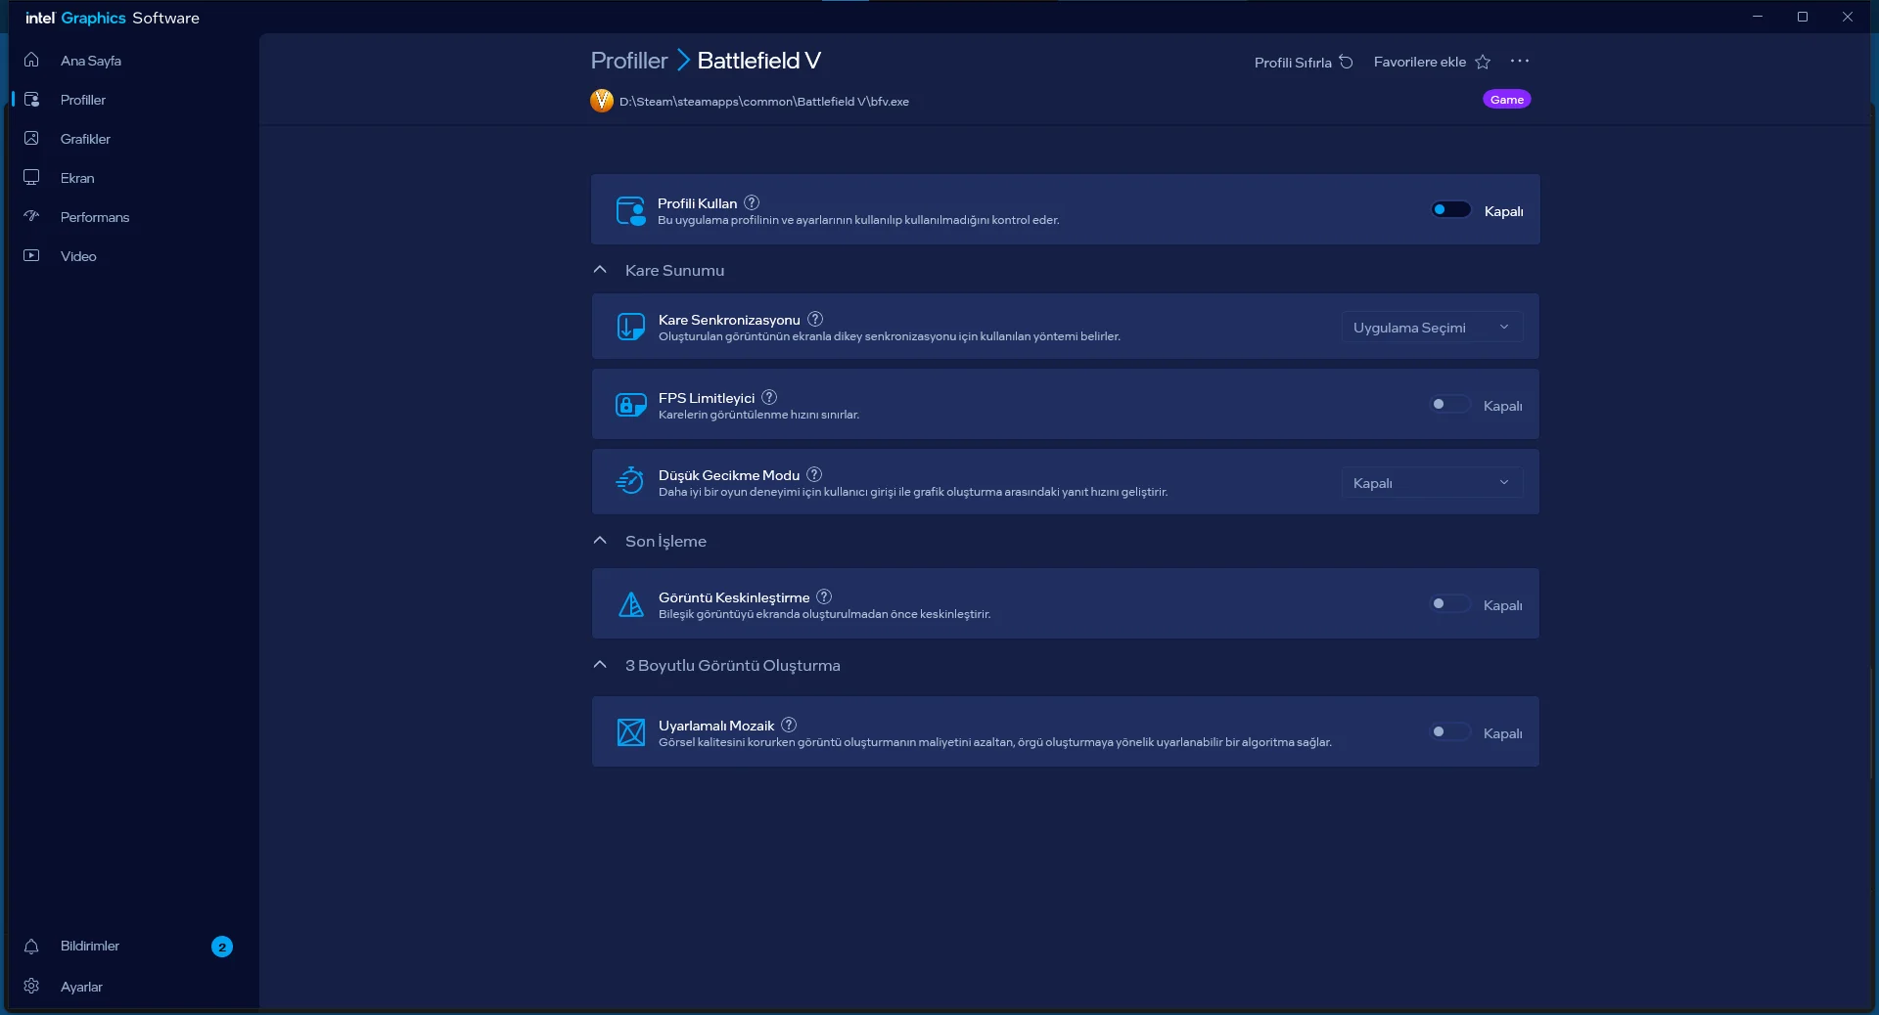Viewport: 1879px width, 1015px height.
Task: Turn on the FPS Limitleyici toggle
Action: click(1450, 405)
